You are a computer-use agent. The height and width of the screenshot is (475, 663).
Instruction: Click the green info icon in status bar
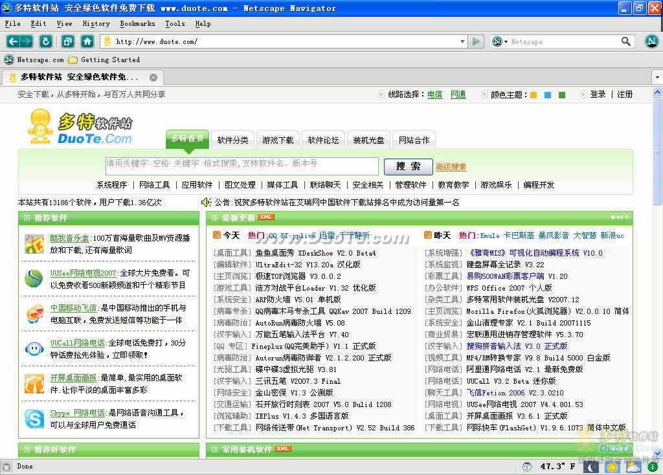point(653,467)
